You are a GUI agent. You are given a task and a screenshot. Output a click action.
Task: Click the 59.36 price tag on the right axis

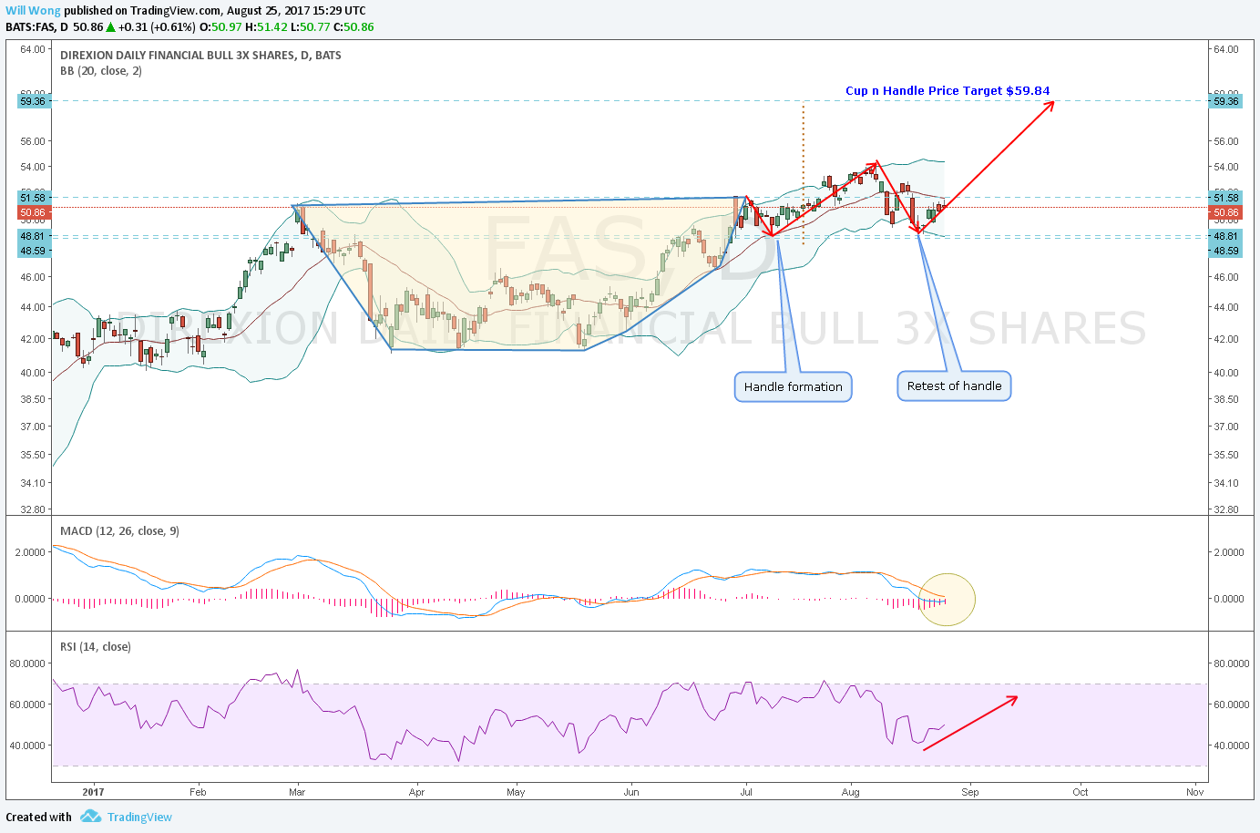point(1225,101)
